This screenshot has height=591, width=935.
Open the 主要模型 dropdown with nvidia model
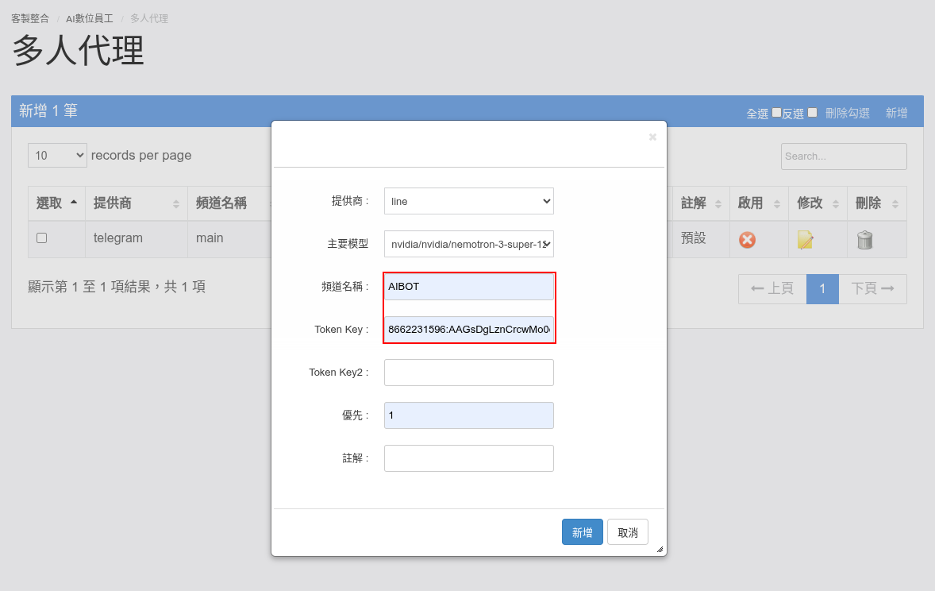(x=469, y=244)
